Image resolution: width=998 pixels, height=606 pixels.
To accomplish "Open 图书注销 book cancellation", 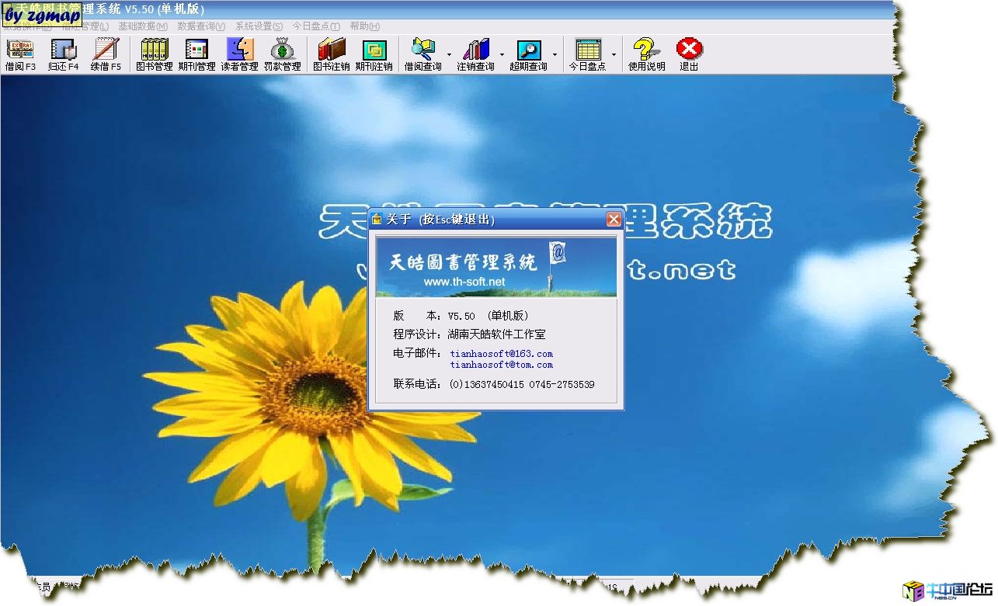I will click(x=332, y=55).
